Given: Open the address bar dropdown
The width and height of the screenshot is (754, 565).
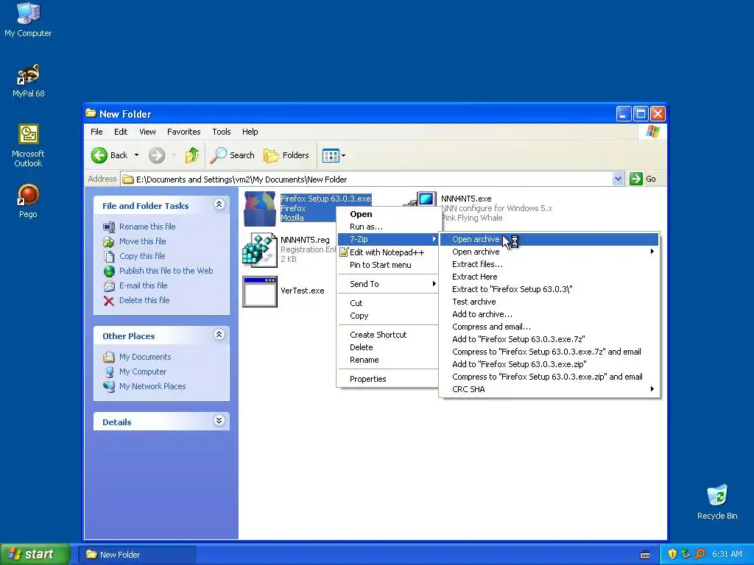Looking at the screenshot, I should pos(618,180).
